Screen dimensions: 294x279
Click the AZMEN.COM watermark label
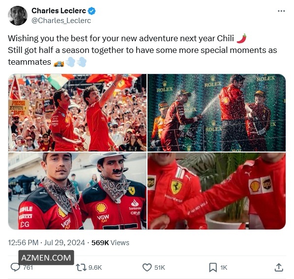46,257
